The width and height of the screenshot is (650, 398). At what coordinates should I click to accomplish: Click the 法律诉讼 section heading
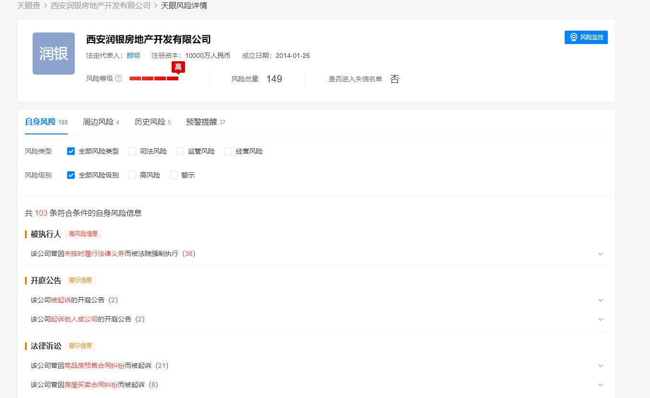click(46, 346)
